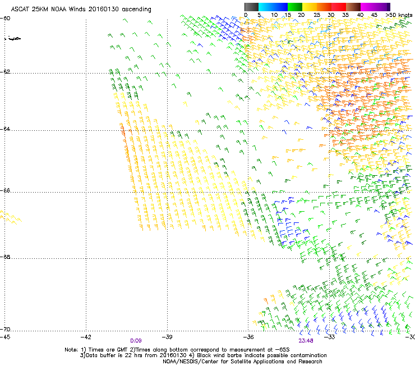Click the -42 longitude axis label

tap(86, 337)
